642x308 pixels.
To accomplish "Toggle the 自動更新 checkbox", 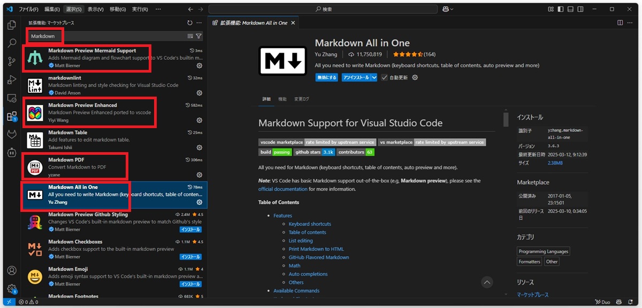I will tap(384, 77).
